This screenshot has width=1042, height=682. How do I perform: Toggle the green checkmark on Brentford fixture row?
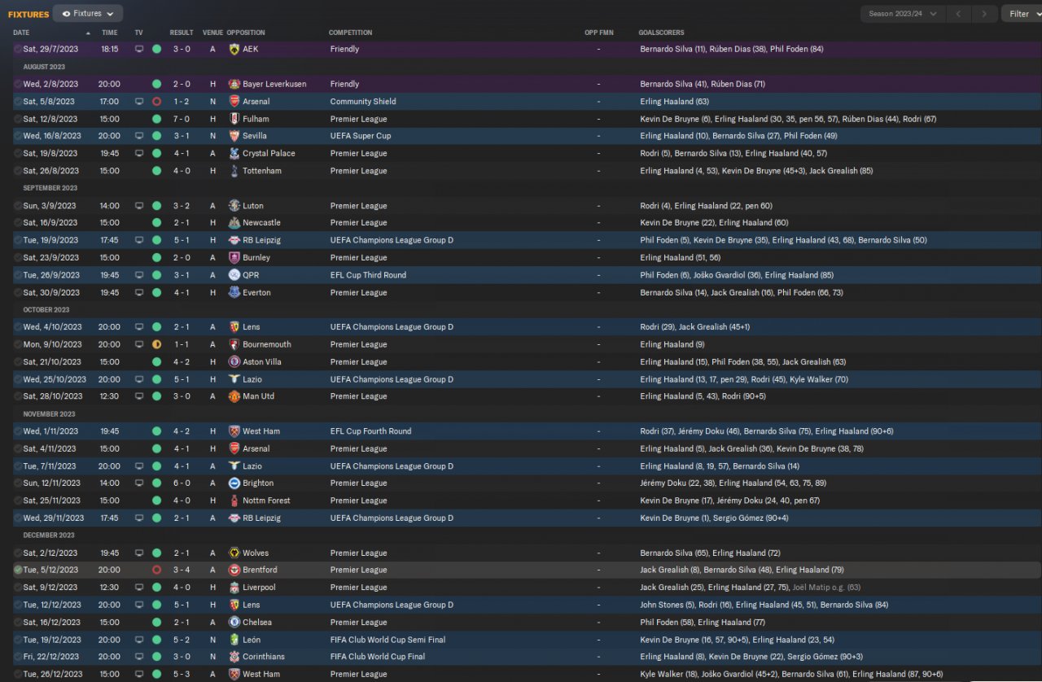click(18, 570)
